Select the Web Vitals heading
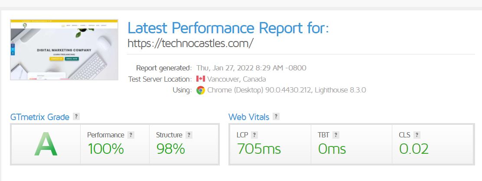 point(249,117)
